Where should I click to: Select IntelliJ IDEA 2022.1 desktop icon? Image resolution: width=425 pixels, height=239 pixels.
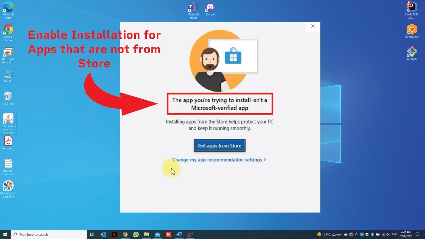pos(412,10)
